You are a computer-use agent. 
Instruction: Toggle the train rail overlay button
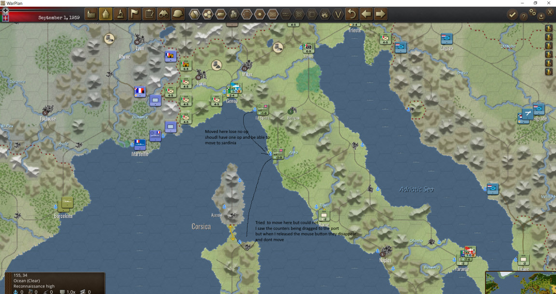tap(221, 14)
